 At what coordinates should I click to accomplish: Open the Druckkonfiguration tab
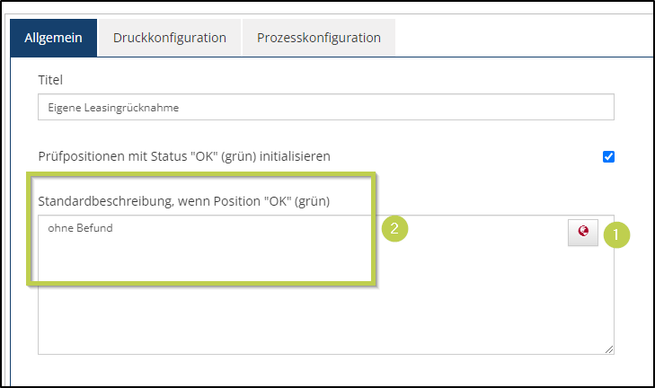point(169,38)
